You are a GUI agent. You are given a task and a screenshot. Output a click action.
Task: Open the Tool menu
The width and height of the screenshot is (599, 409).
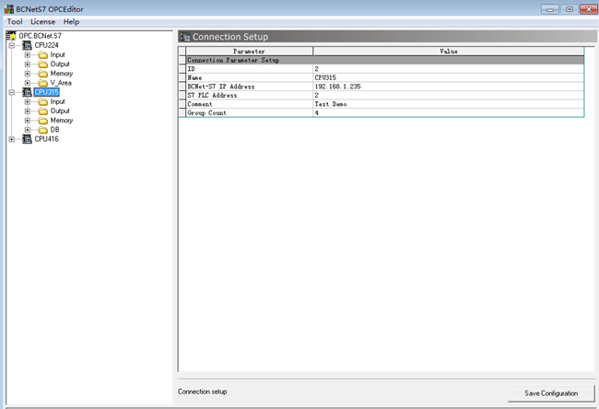click(15, 22)
